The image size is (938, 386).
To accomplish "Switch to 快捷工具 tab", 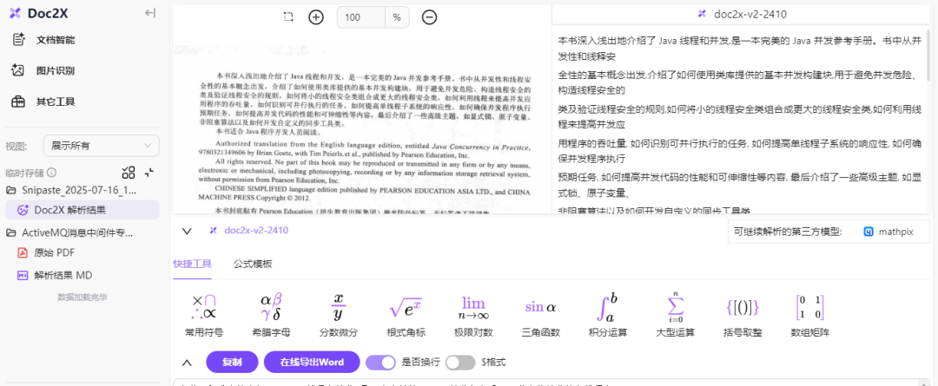I will [192, 264].
